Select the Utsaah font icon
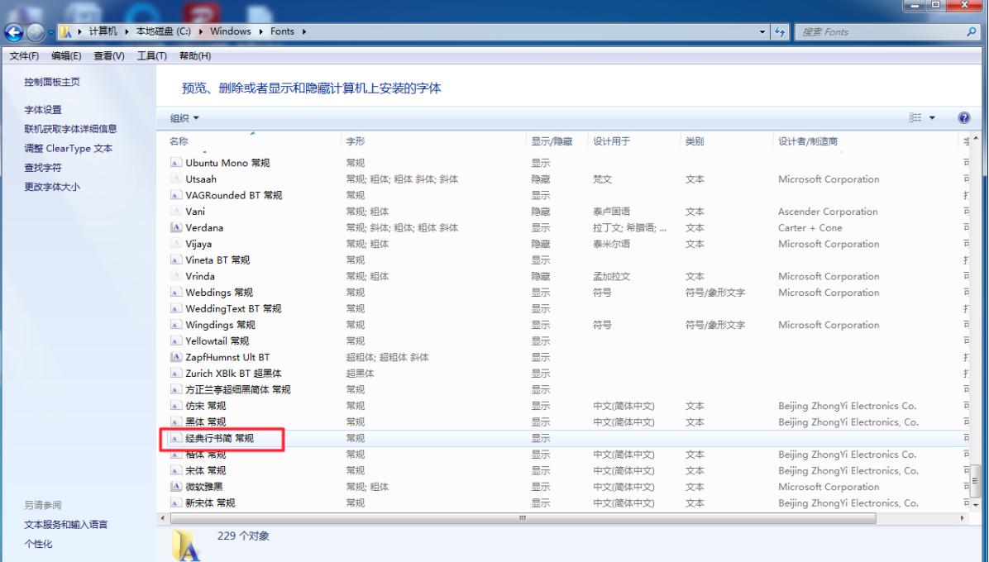Viewport: 989px width, 562px height. coord(176,179)
